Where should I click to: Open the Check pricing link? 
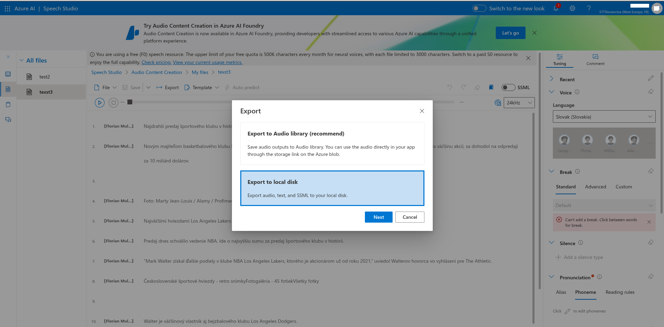156,63
